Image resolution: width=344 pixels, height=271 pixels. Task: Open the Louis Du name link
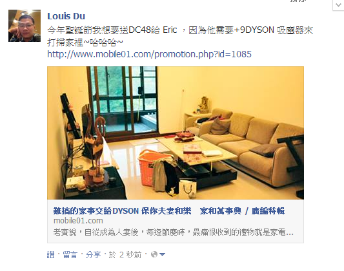66,16
